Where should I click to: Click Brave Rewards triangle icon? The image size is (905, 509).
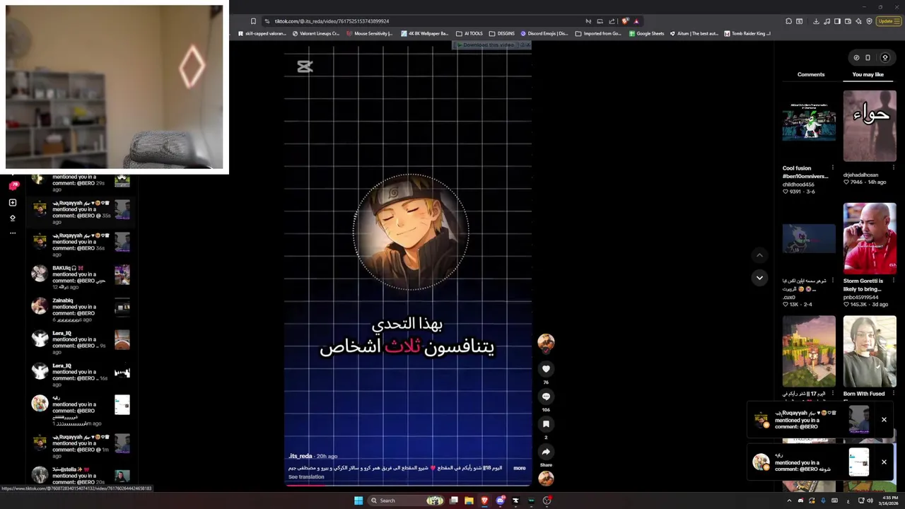click(636, 21)
